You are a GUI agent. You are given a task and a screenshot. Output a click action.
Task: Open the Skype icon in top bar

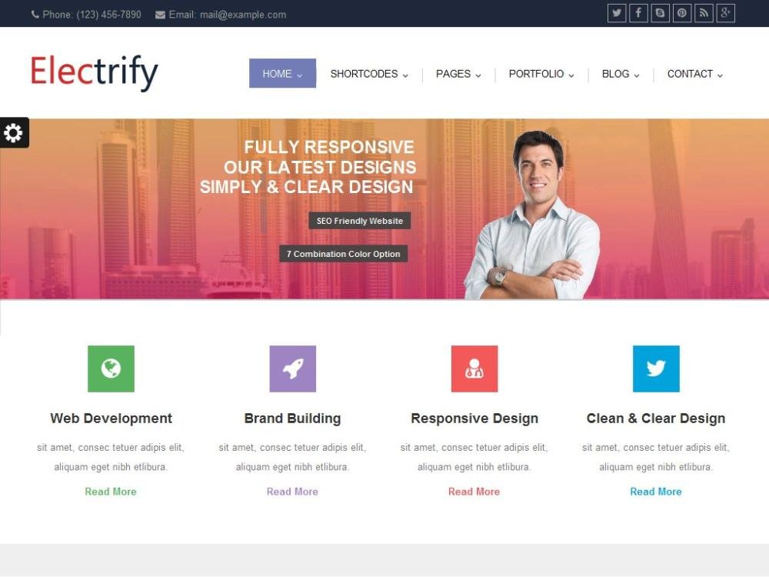coord(660,13)
